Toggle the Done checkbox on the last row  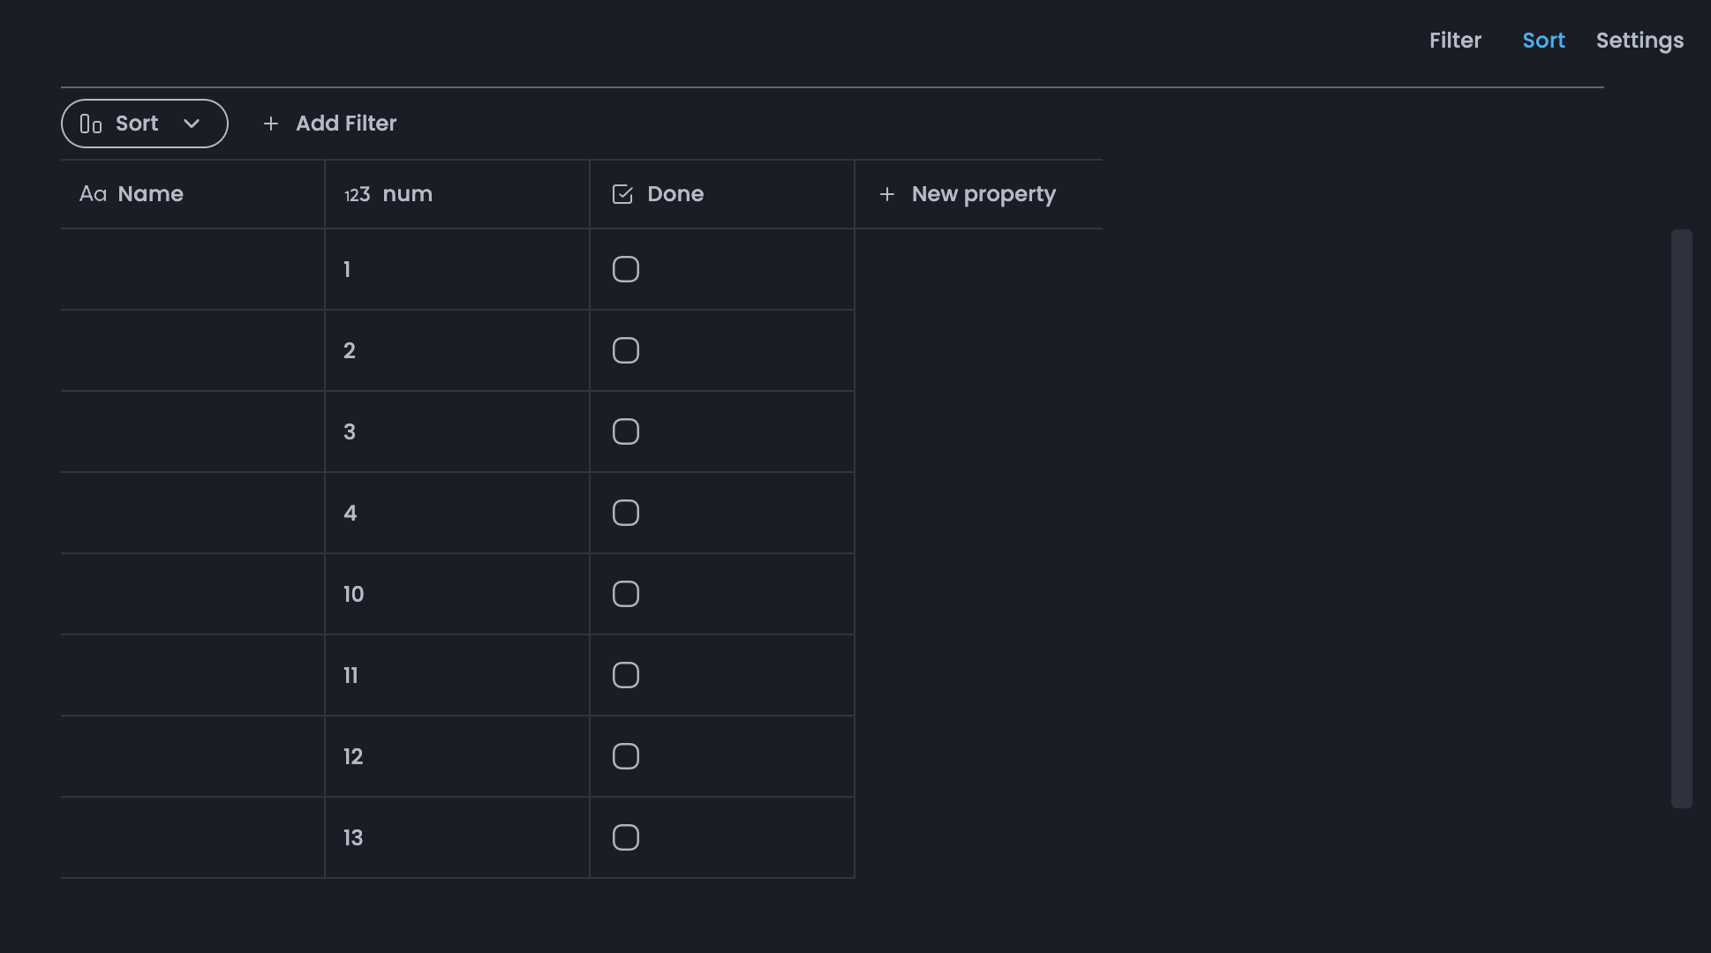point(624,837)
